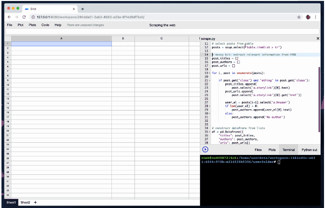Open a new browser tab

(83, 9)
